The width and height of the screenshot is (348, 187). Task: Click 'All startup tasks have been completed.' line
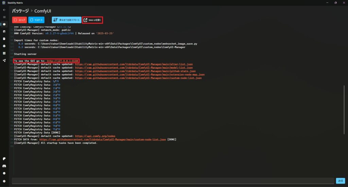pyautogui.click(x=56, y=143)
